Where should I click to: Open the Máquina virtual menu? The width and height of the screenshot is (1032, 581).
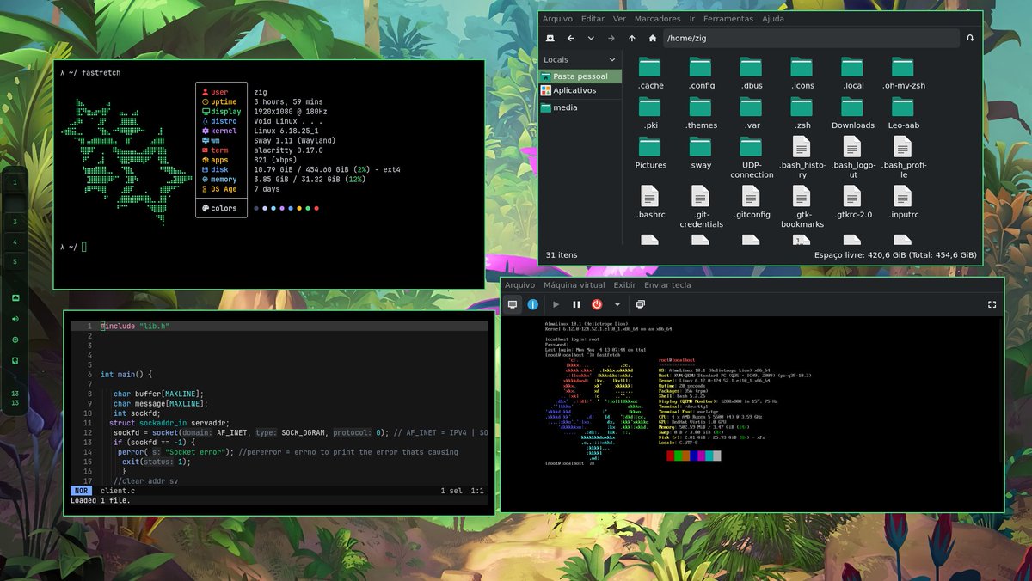[x=574, y=285]
